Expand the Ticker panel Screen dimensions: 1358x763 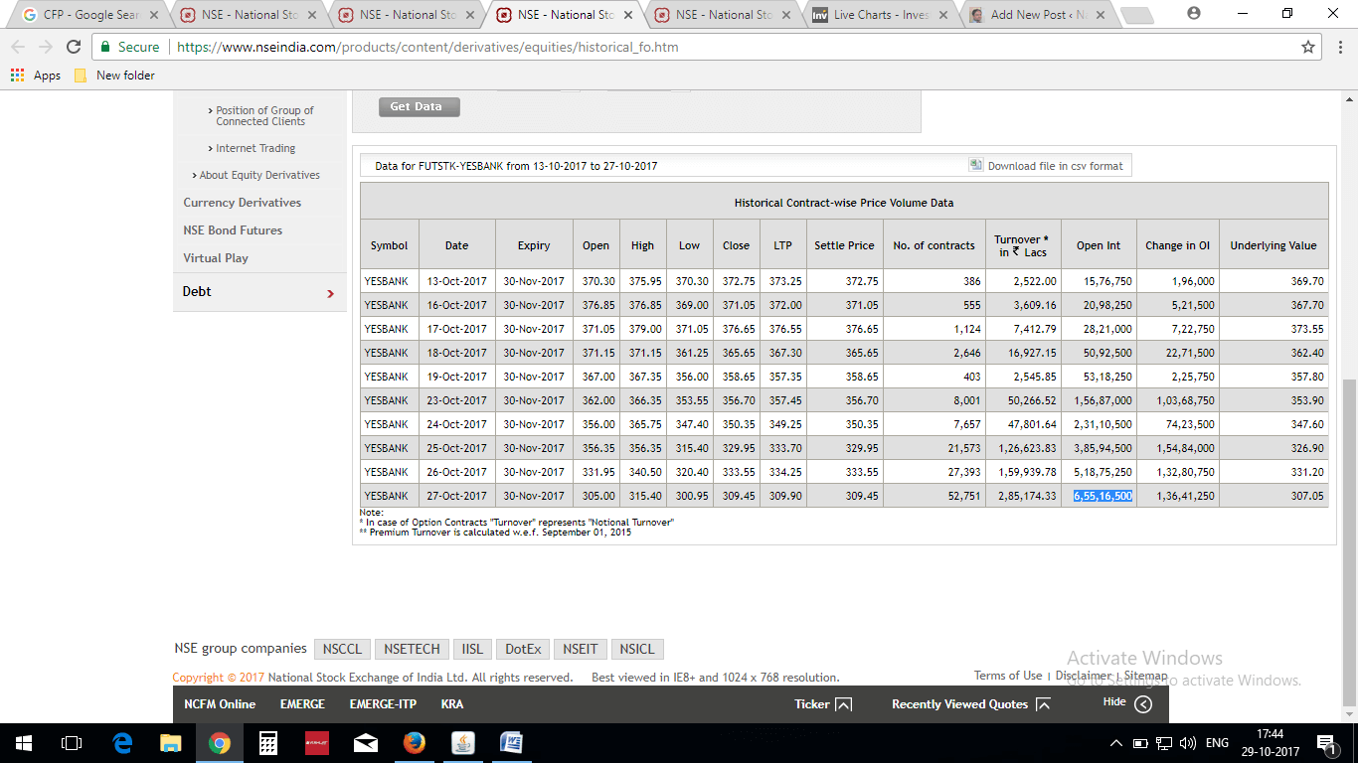[x=823, y=704]
